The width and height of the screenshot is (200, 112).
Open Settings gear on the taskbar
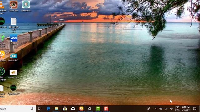coord(90,109)
